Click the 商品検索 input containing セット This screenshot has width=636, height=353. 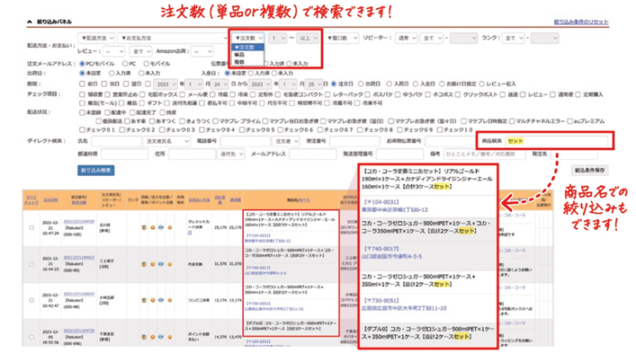pyautogui.click(x=557, y=141)
